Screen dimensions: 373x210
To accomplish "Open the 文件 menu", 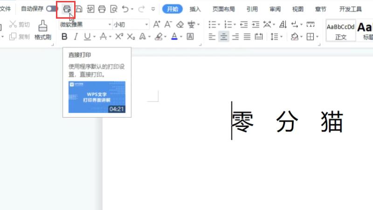I will coord(6,9).
